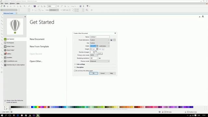Click the save preset destination disk icon
The width and height of the screenshot is (208, 117).
[111, 40]
